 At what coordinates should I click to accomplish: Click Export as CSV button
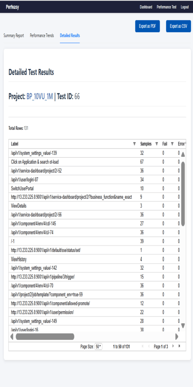(179, 26)
